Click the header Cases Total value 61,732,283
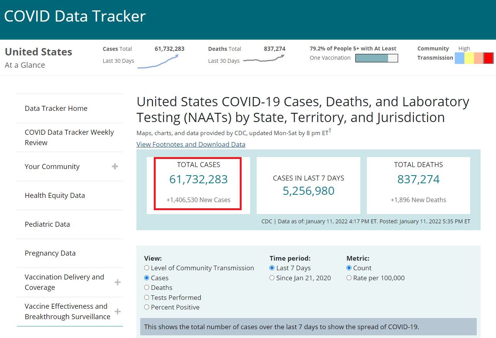Screen dimensions: 496x338 [x=170, y=49]
